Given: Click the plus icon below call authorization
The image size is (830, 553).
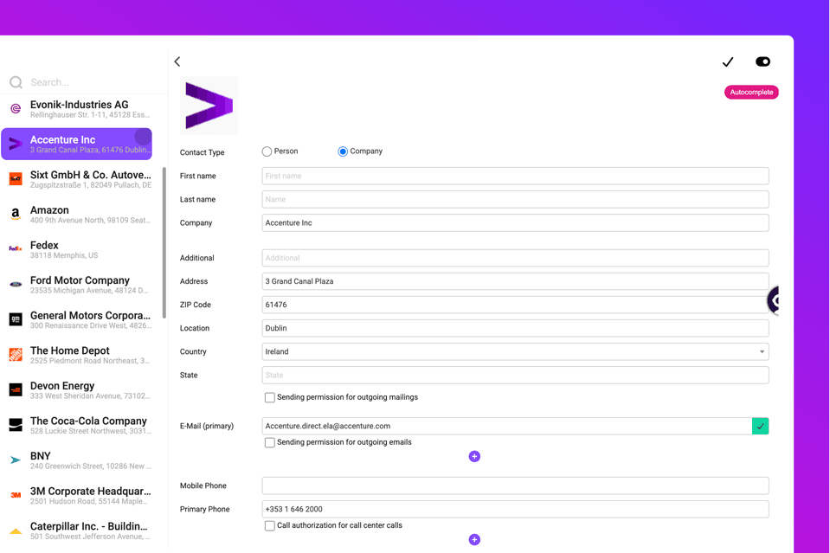Looking at the screenshot, I should pyautogui.click(x=474, y=539).
